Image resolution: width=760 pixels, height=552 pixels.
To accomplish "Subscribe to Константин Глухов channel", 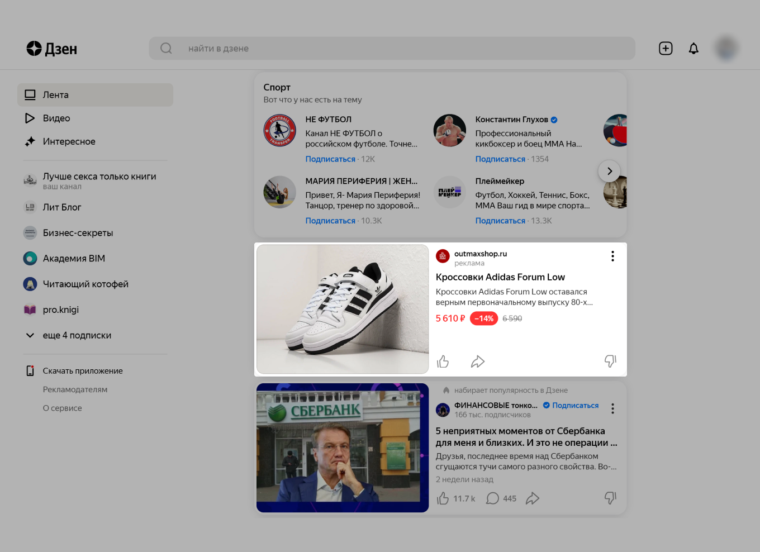I will (x=500, y=159).
